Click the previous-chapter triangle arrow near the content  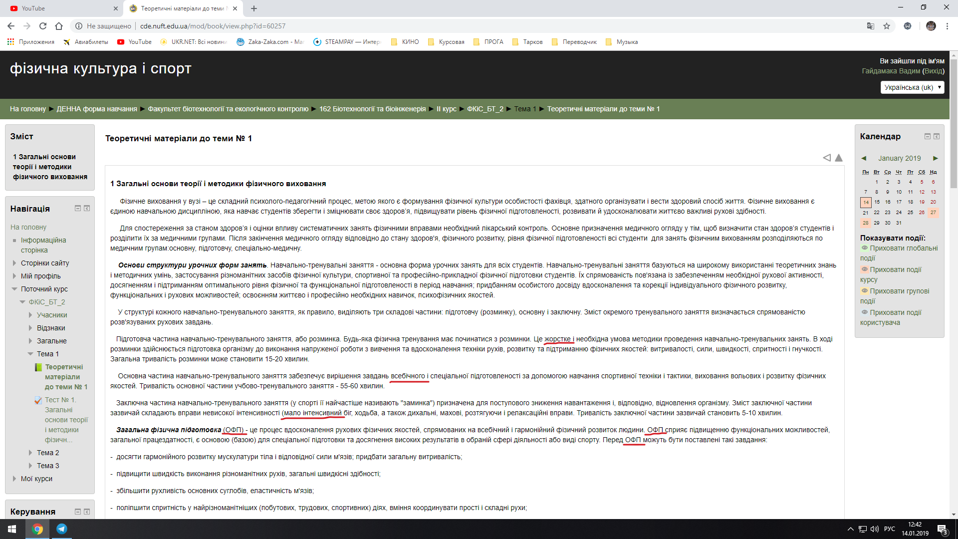827,157
